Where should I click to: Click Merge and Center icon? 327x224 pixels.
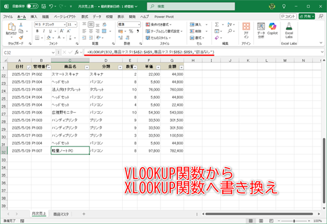pos(104,31)
